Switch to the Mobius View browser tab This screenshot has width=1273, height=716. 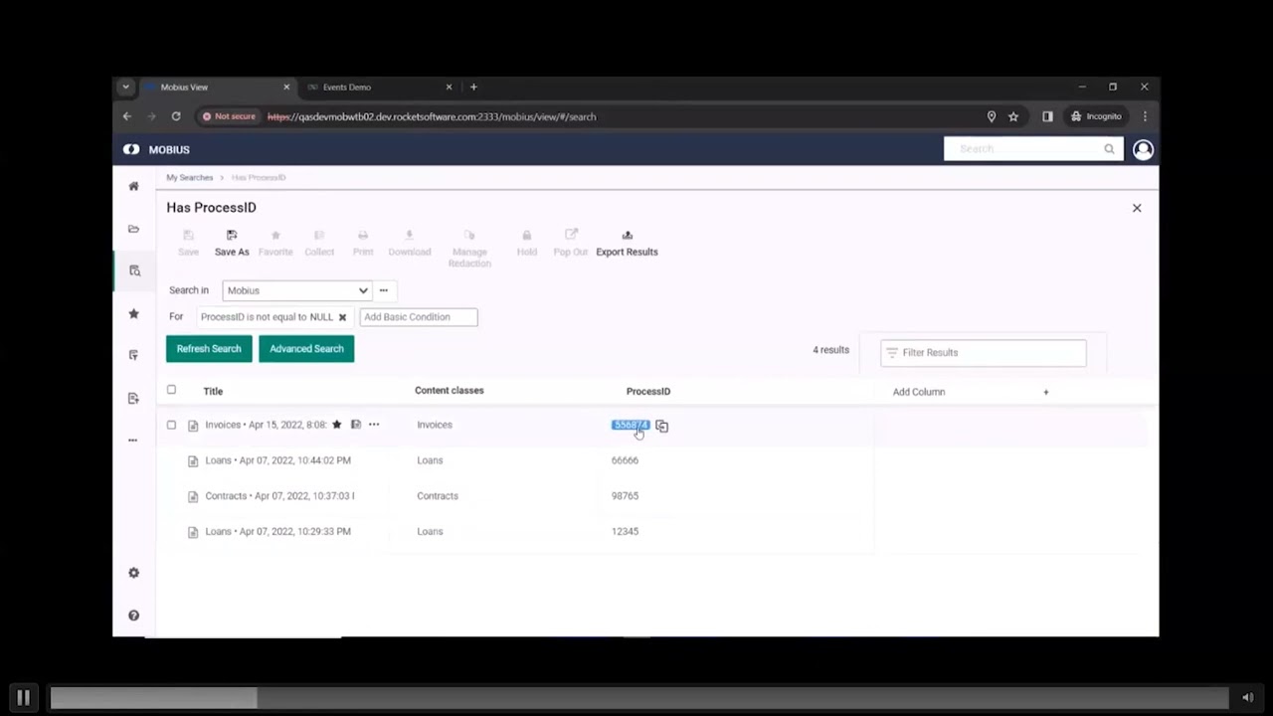[x=217, y=88]
